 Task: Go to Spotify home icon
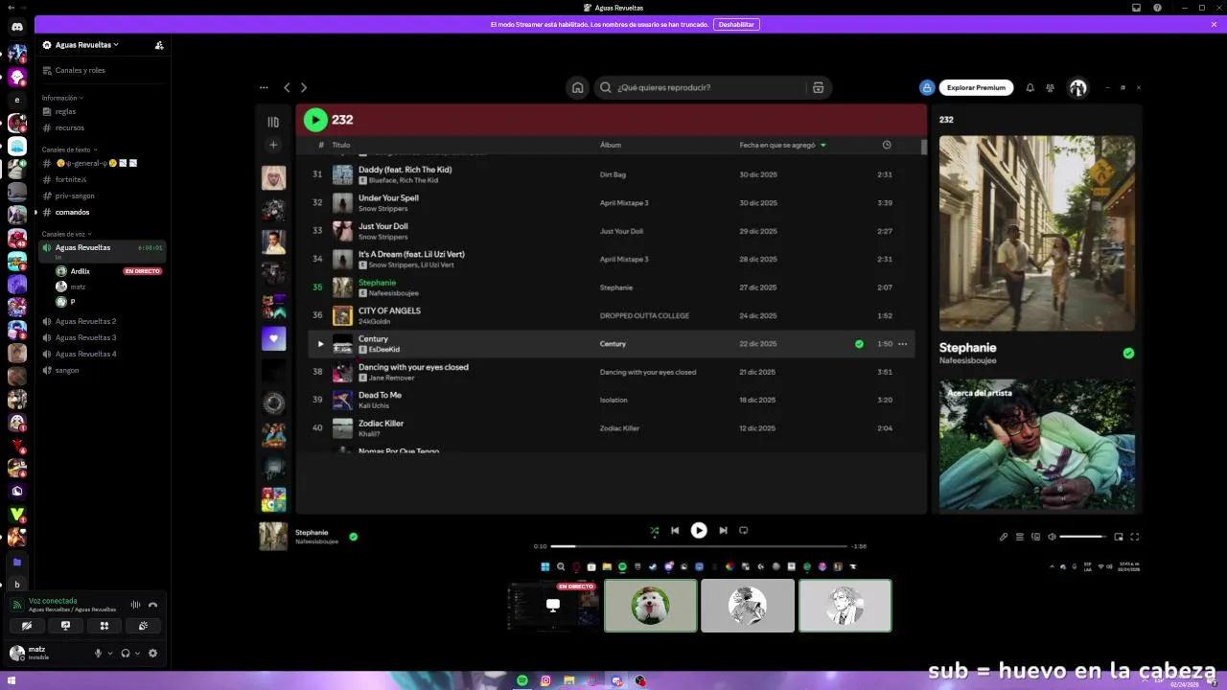pyautogui.click(x=577, y=87)
